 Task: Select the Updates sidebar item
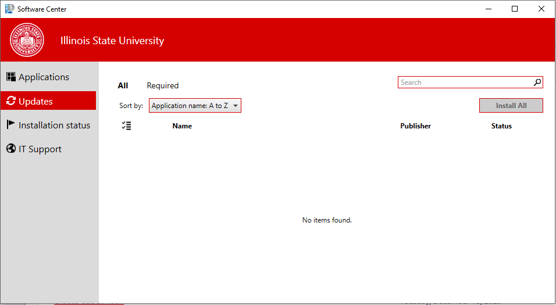pos(48,101)
